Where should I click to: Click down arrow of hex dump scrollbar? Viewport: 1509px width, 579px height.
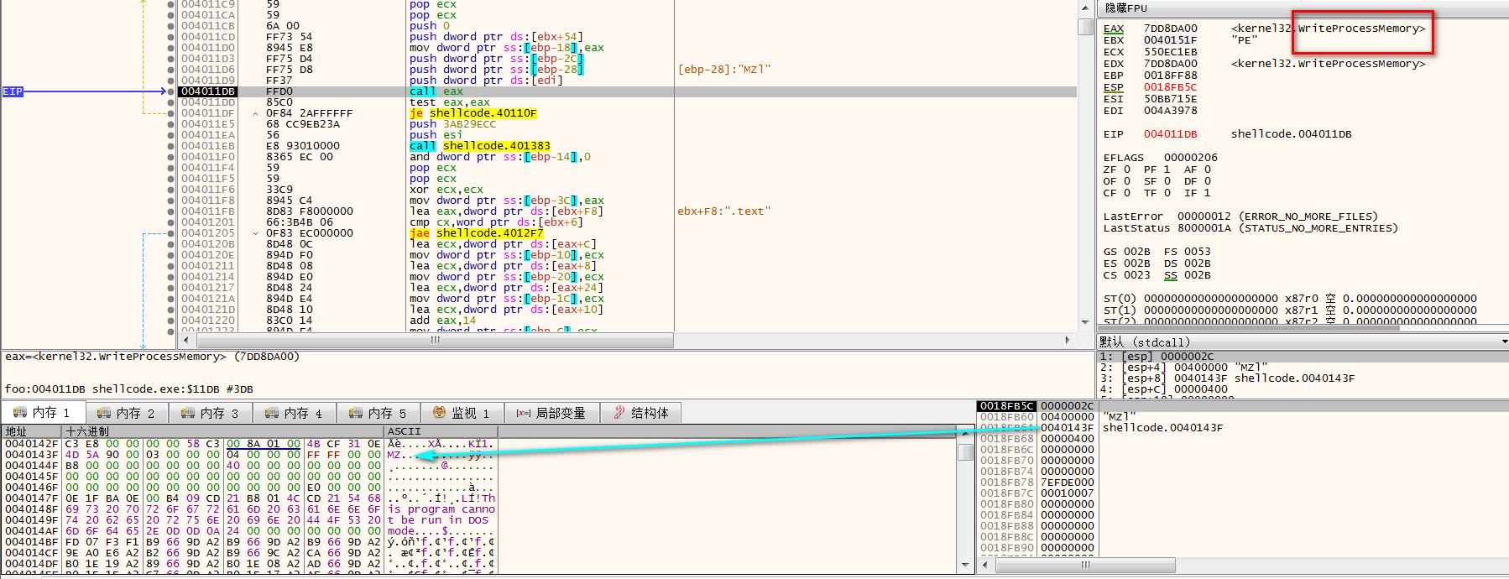coord(966,566)
